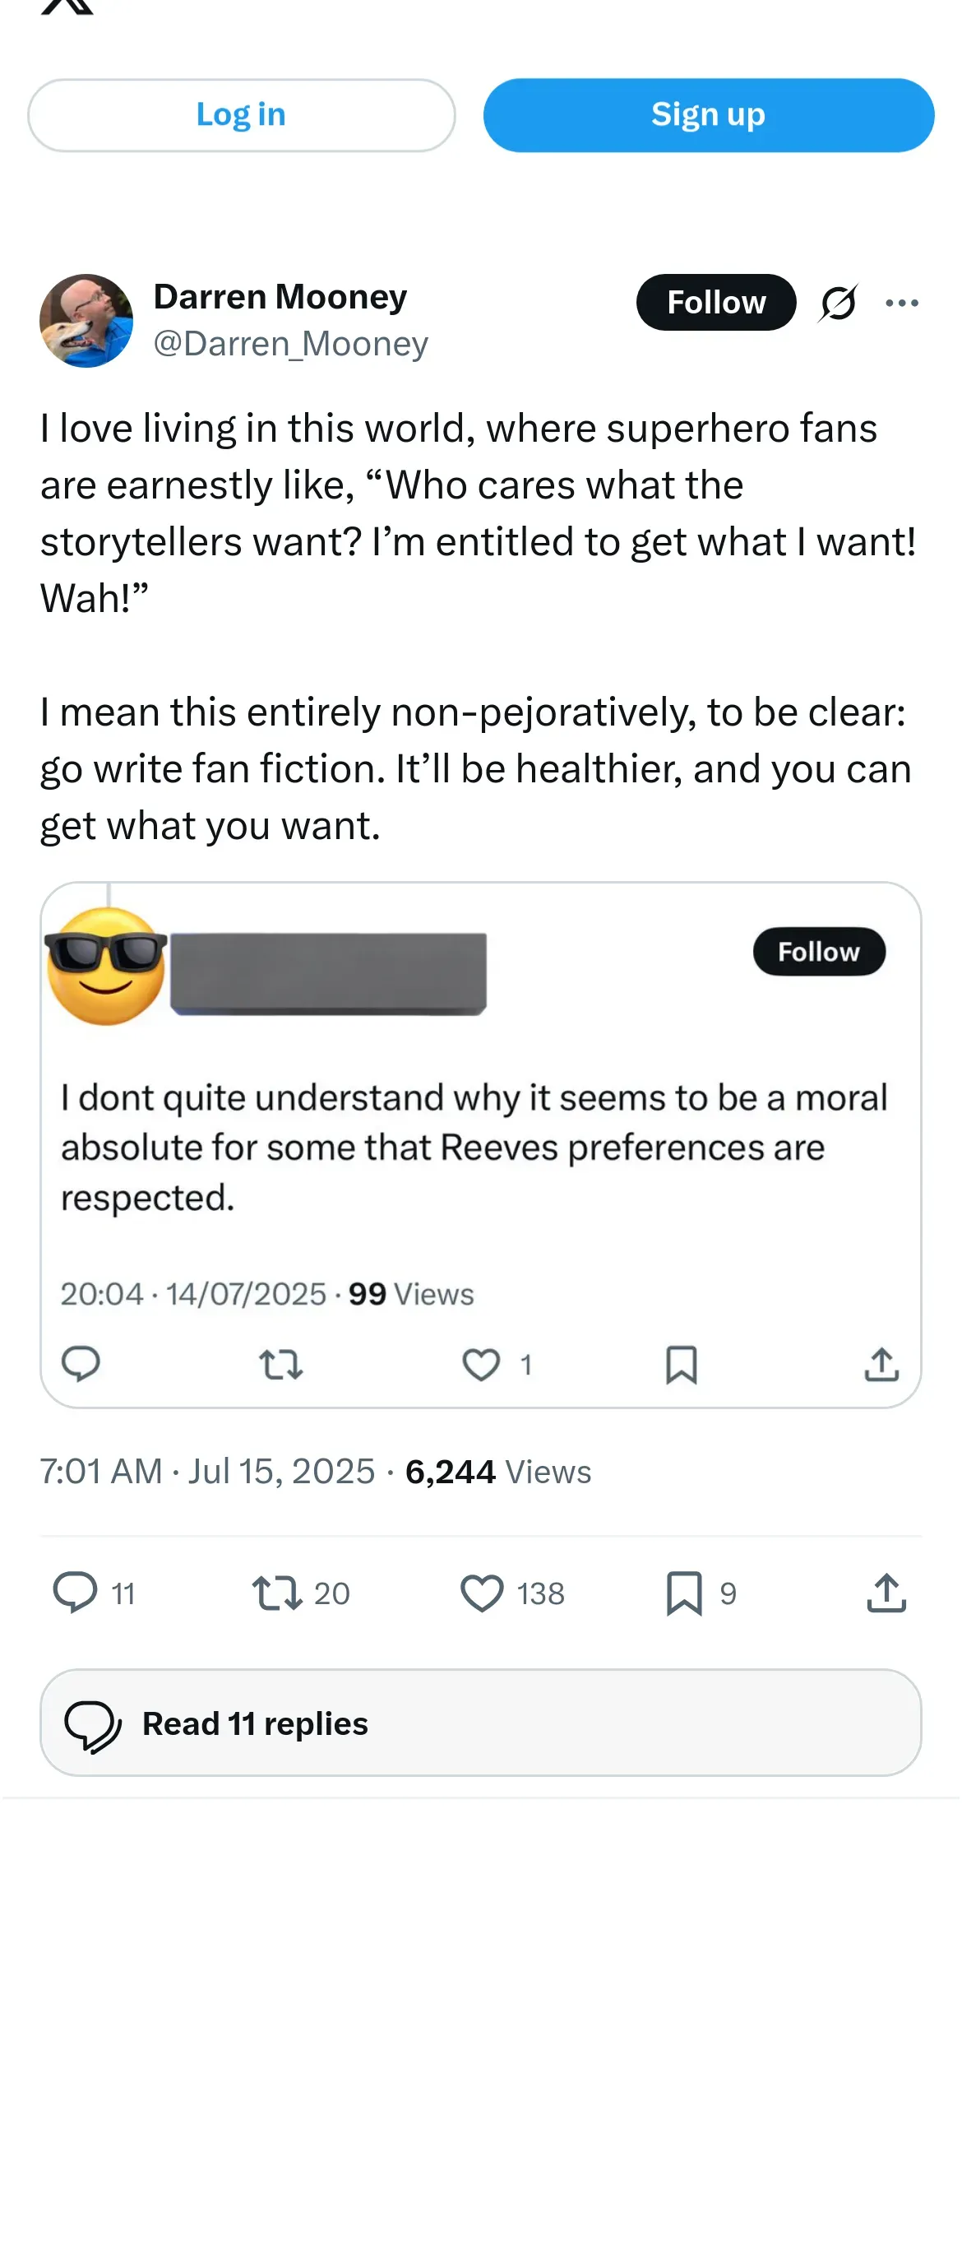Follow Darren Mooney
962x2268 pixels.
pyautogui.click(x=715, y=303)
